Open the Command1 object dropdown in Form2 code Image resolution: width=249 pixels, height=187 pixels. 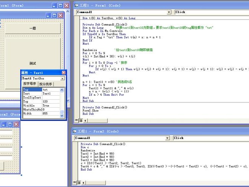[167, 138]
